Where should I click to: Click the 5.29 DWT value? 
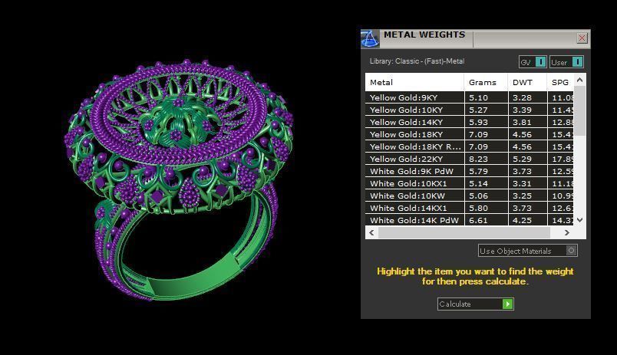[522, 159]
